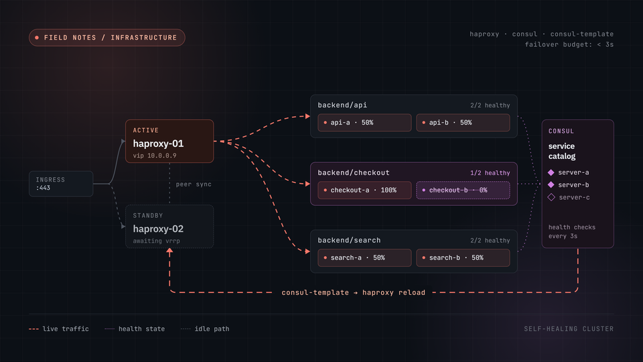Select the INGRESS :443 node
643x362 pixels.
(61, 184)
